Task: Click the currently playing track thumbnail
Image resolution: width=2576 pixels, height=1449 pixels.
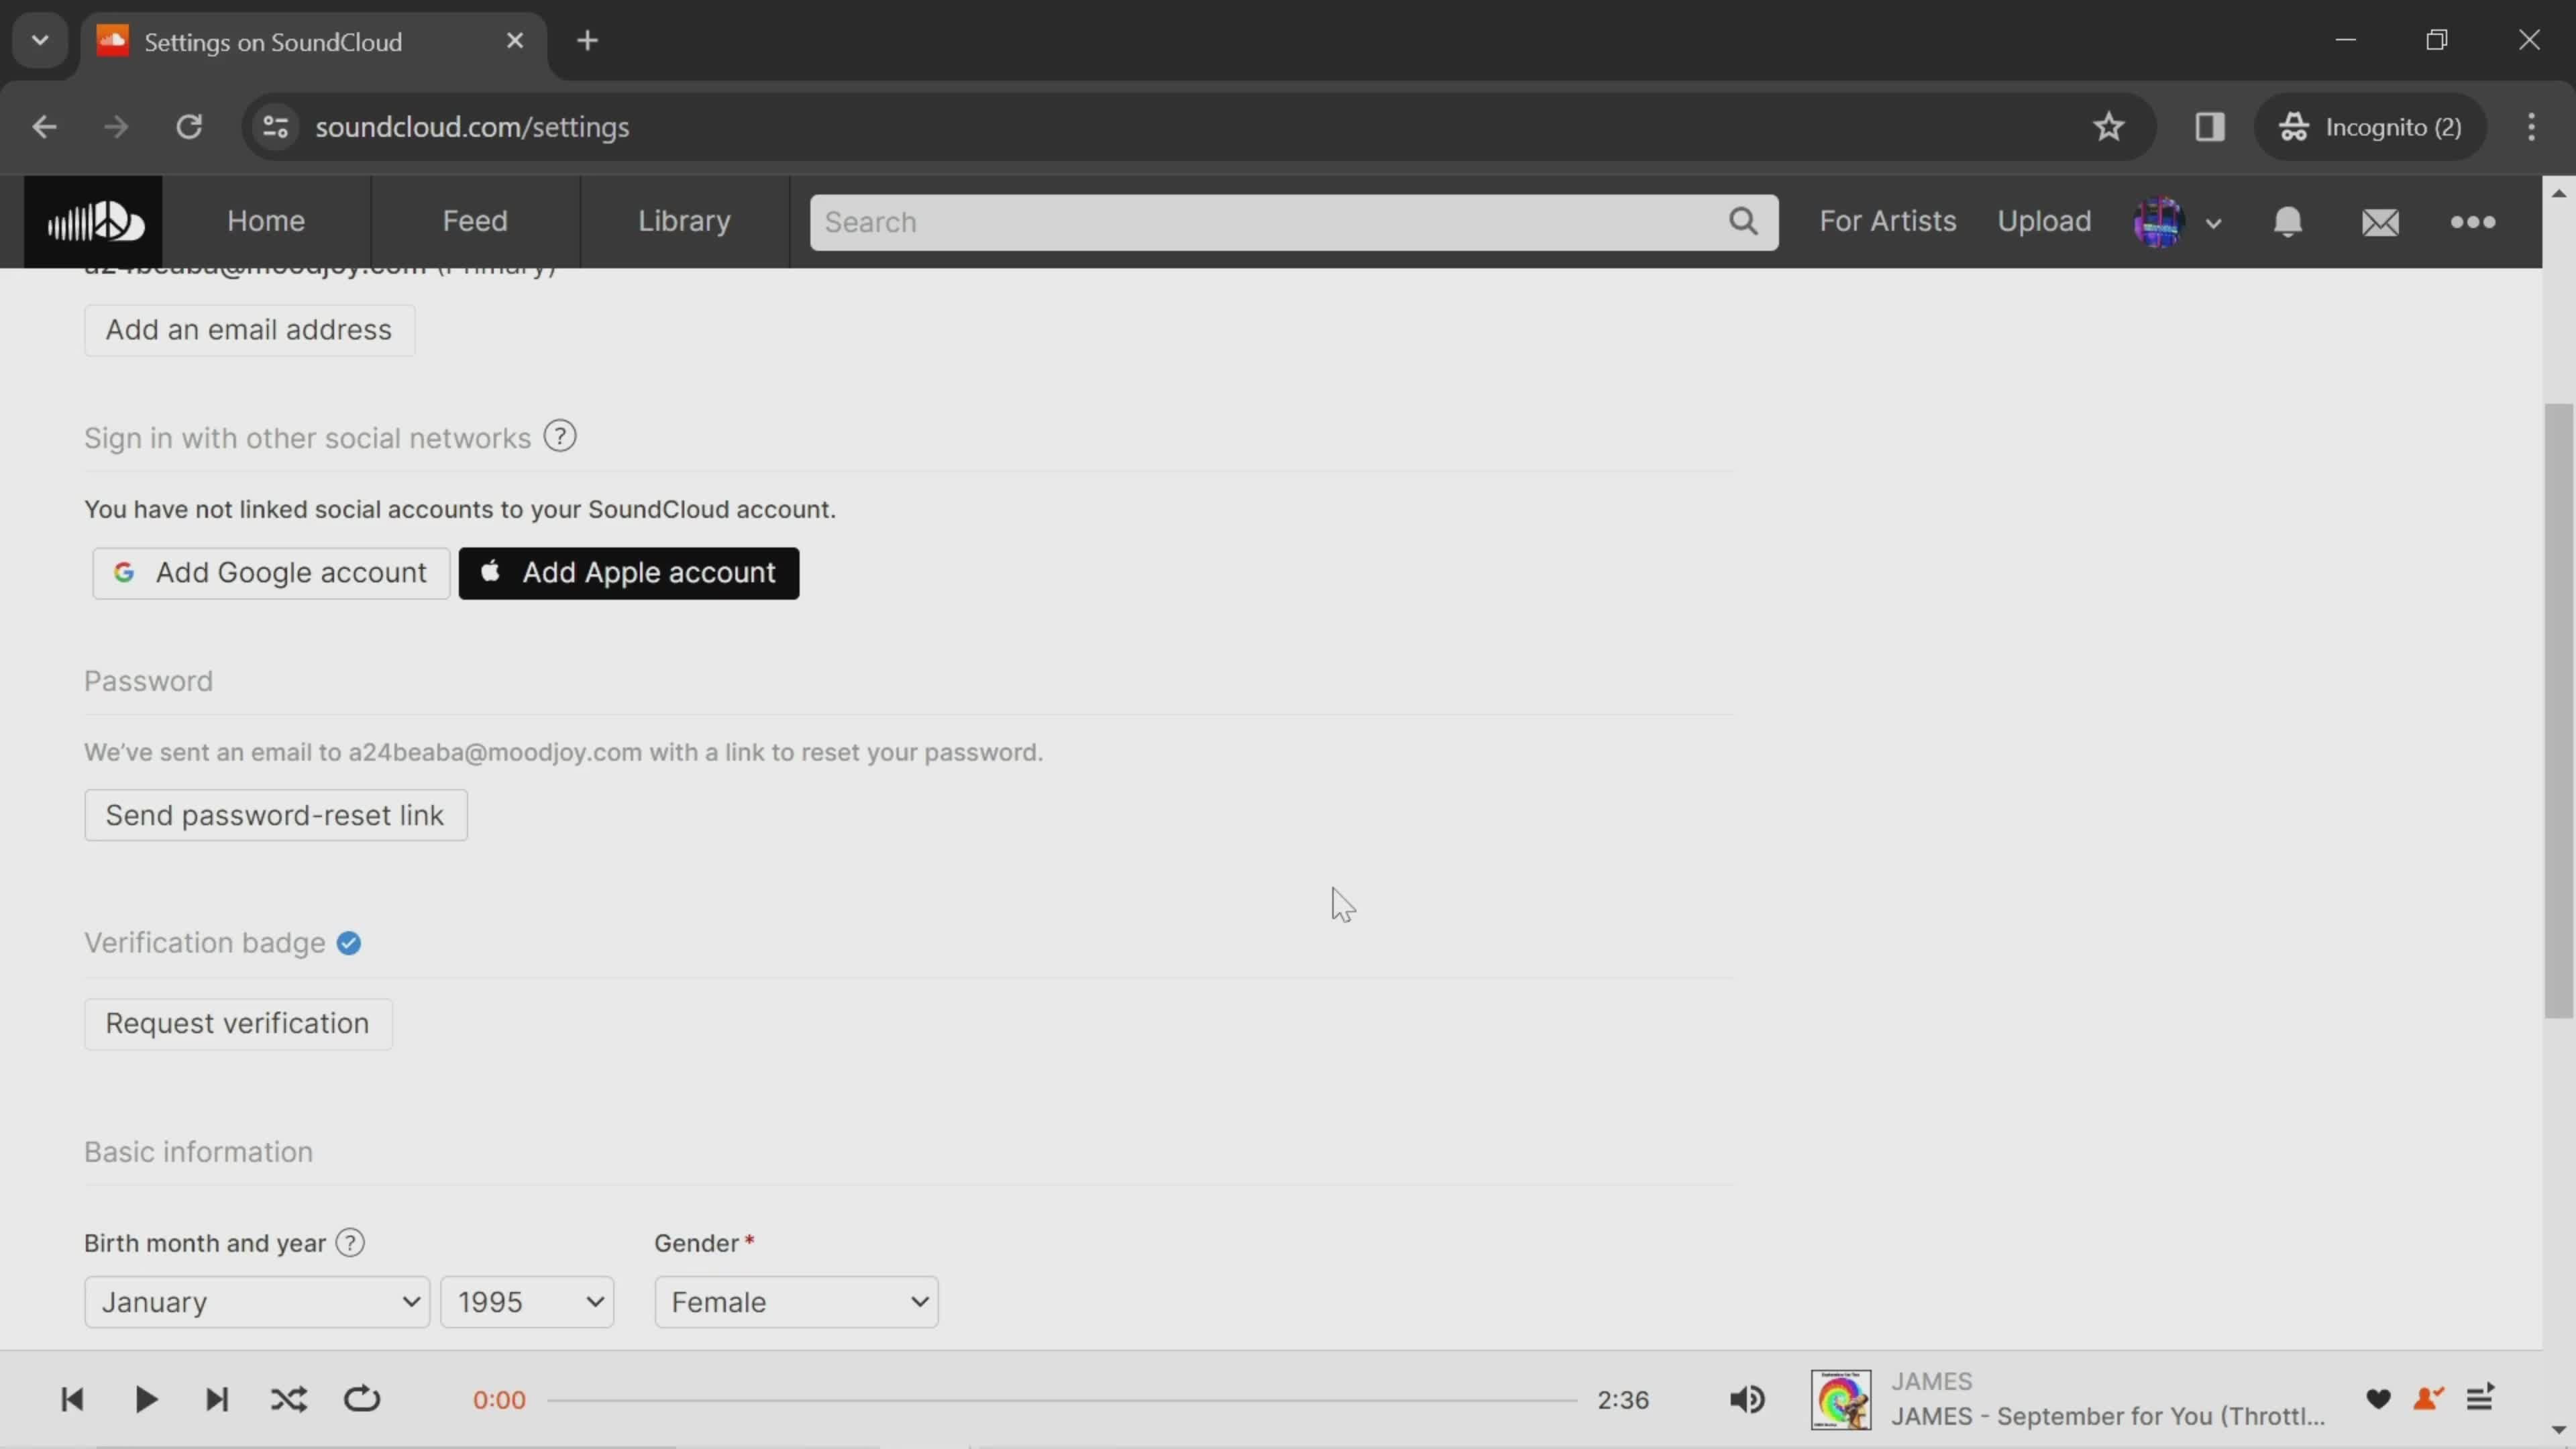Action: tap(1840, 1399)
